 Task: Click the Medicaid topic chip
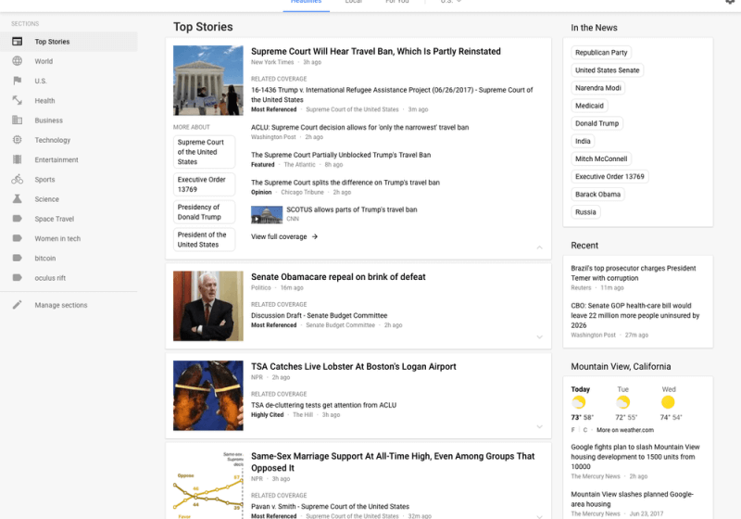coord(589,106)
